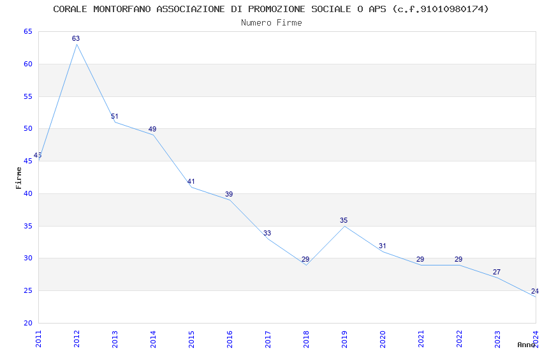This screenshot has height=351, width=542.
Task: Select the Numero Firme subtitle
Action: (x=272, y=23)
